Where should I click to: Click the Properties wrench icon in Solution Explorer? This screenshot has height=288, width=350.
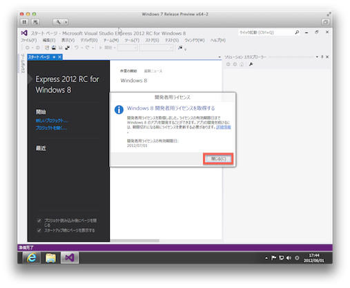(x=251, y=64)
